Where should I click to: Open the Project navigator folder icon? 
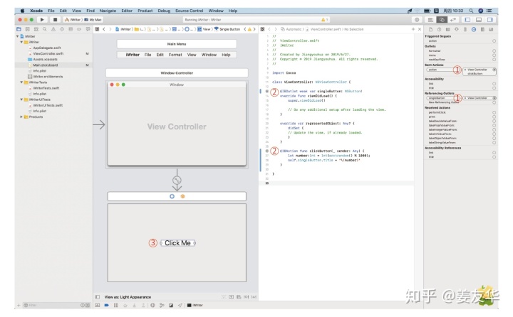pyautogui.click(x=19, y=29)
